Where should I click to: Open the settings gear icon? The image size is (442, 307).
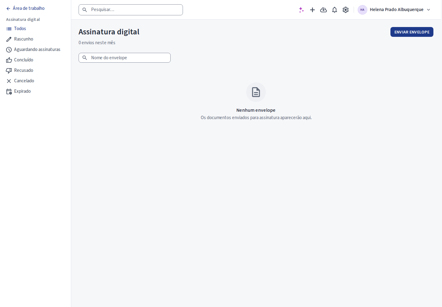[346, 10]
